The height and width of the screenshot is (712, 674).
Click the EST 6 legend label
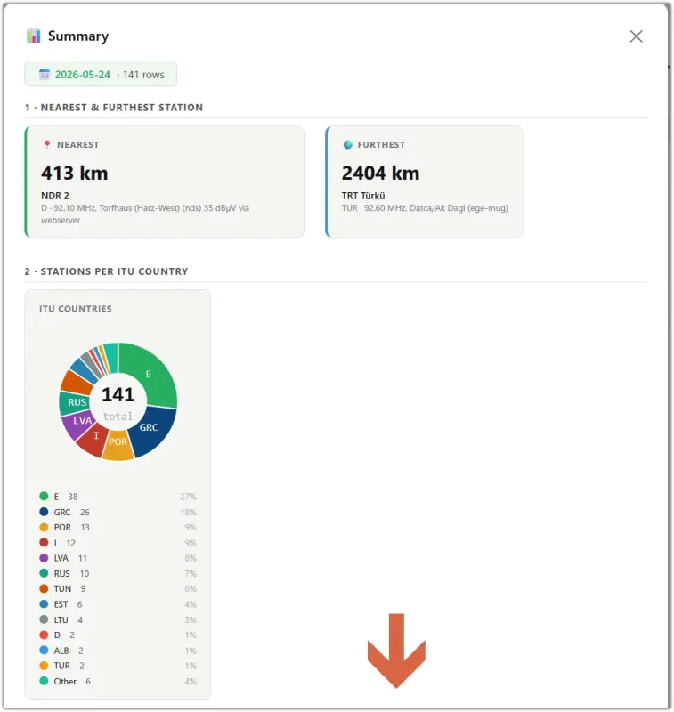pos(69,604)
